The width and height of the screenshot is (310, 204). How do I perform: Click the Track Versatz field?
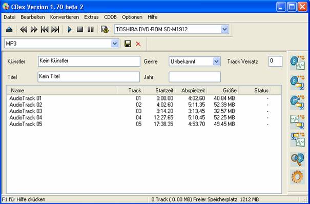[275, 62]
